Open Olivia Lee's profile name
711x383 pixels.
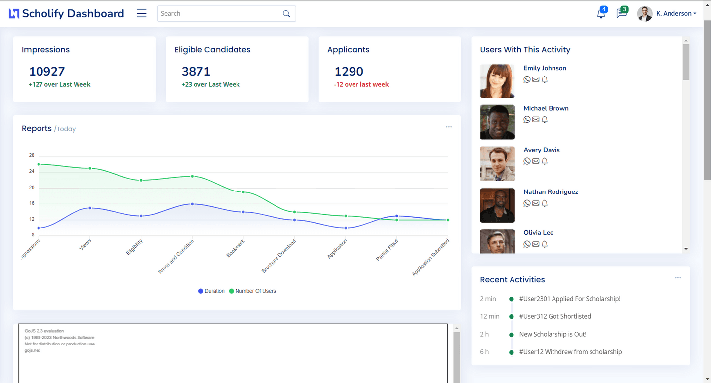[x=538, y=233]
